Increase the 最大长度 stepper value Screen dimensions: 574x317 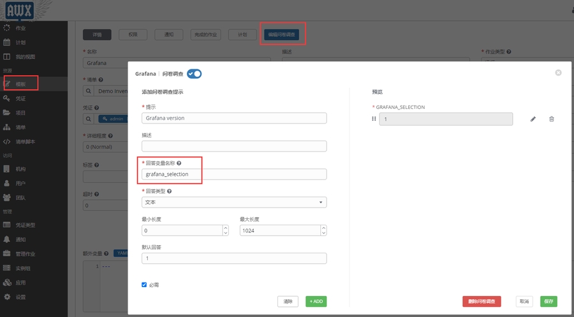(323, 228)
